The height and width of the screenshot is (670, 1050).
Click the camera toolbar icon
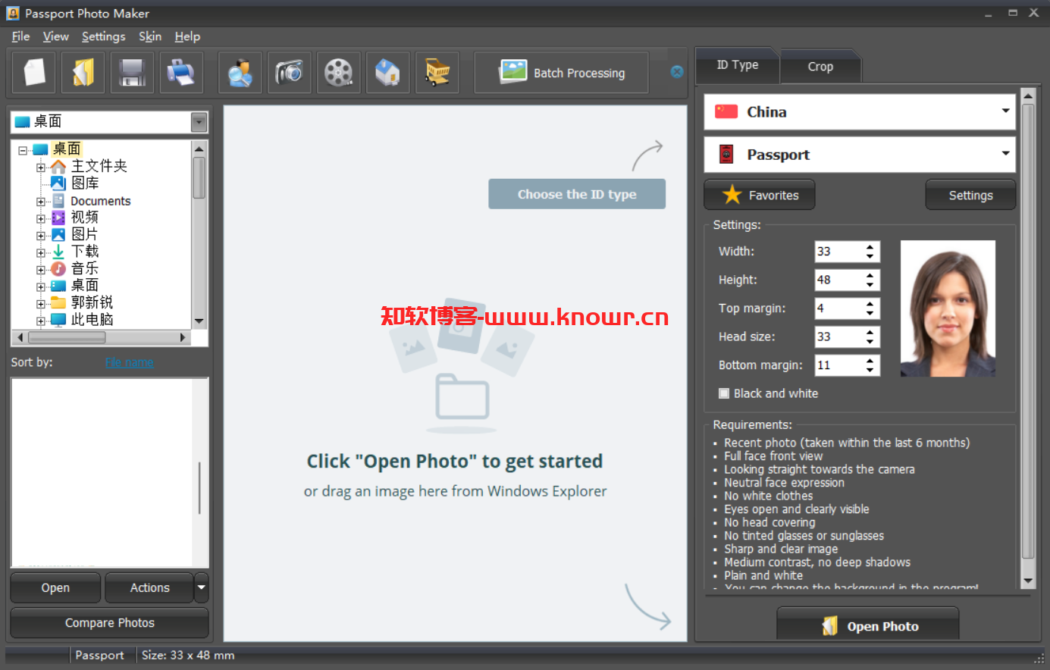(x=290, y=73)
